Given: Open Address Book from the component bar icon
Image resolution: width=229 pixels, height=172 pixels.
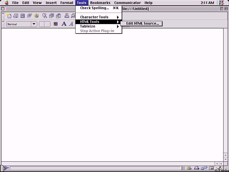Looking at the screenshot, I should point(212,168).
